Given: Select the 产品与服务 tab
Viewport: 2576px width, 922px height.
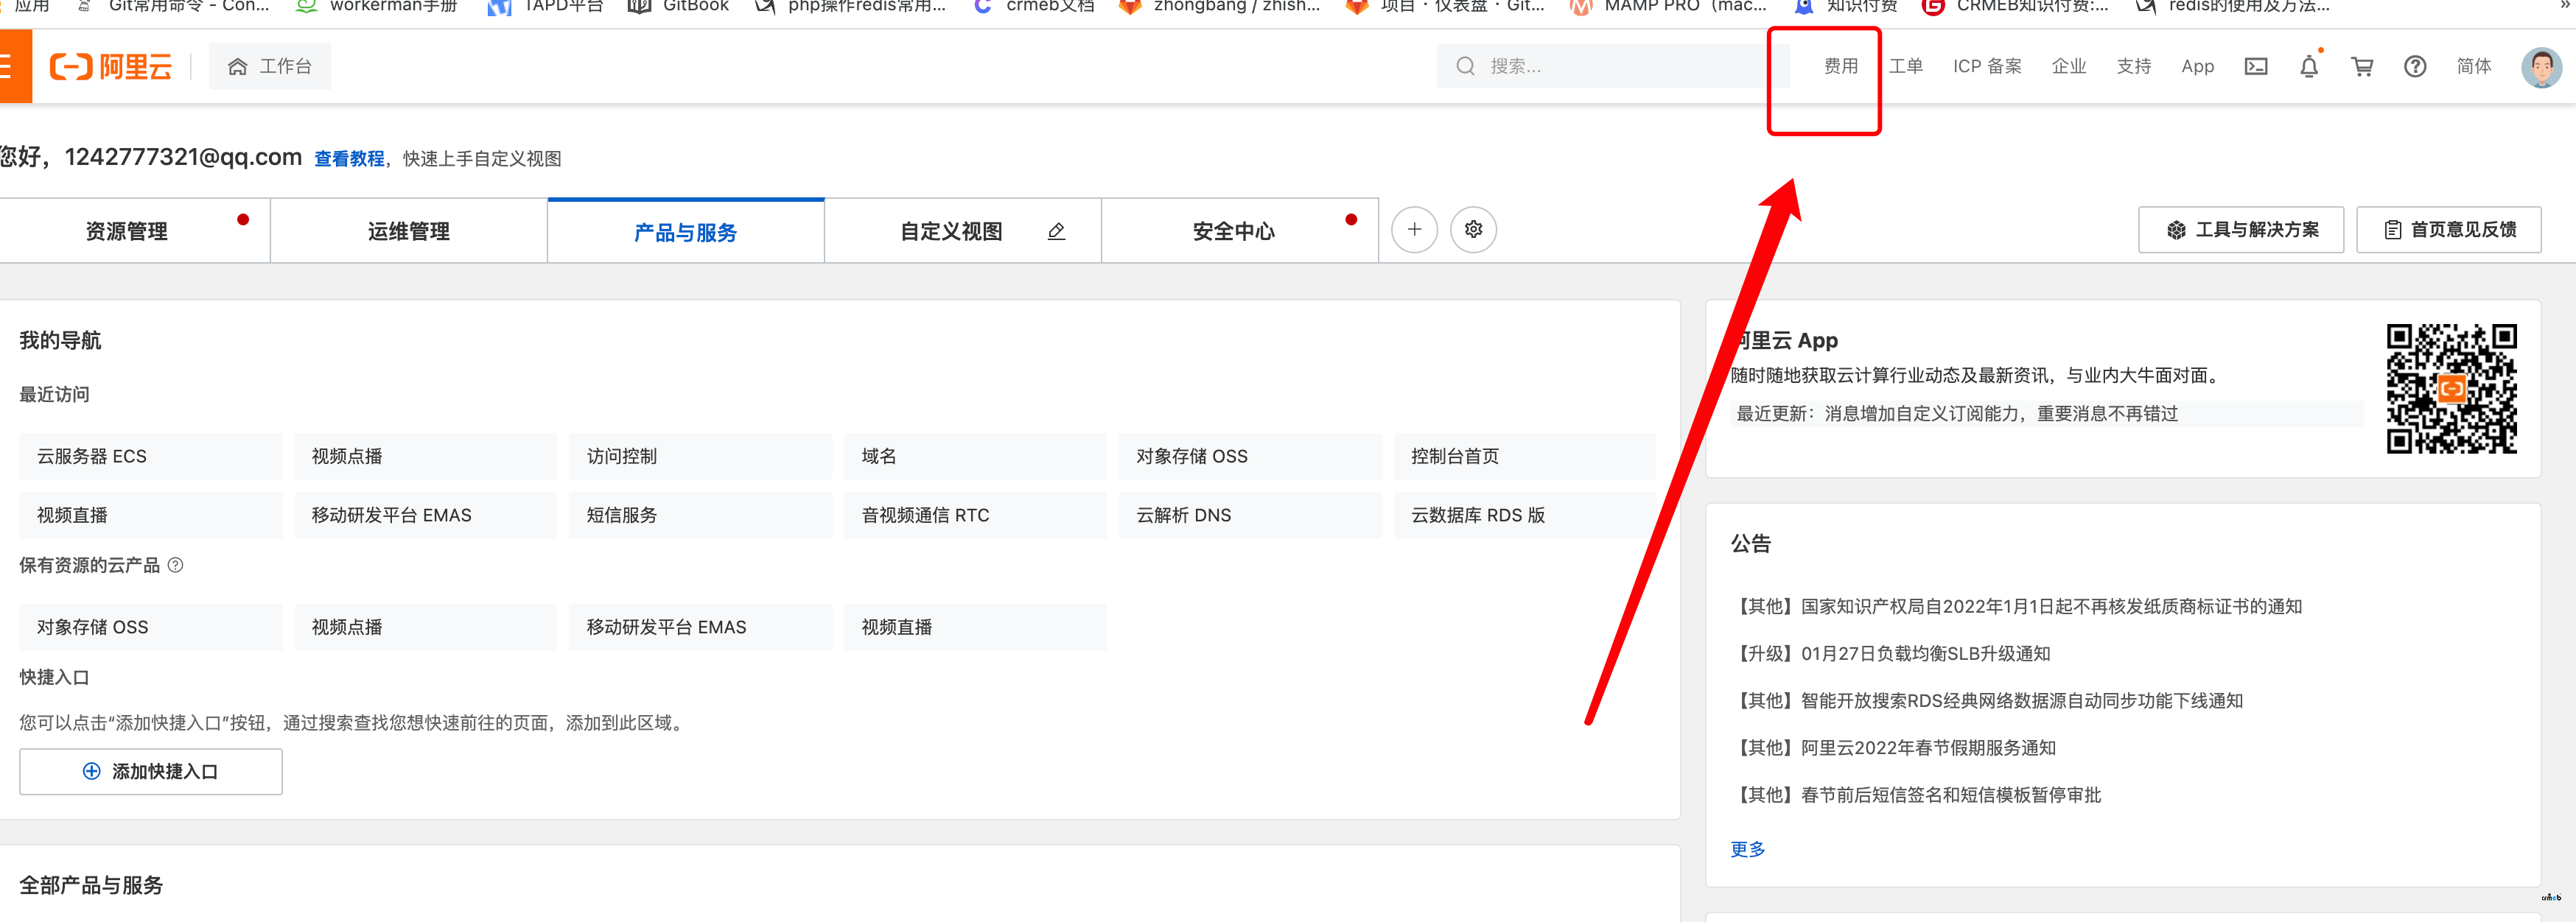Looking at the screenshot, I should point(685,230).
